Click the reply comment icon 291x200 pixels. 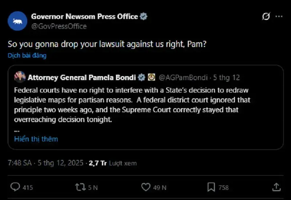tap(15, 187)
